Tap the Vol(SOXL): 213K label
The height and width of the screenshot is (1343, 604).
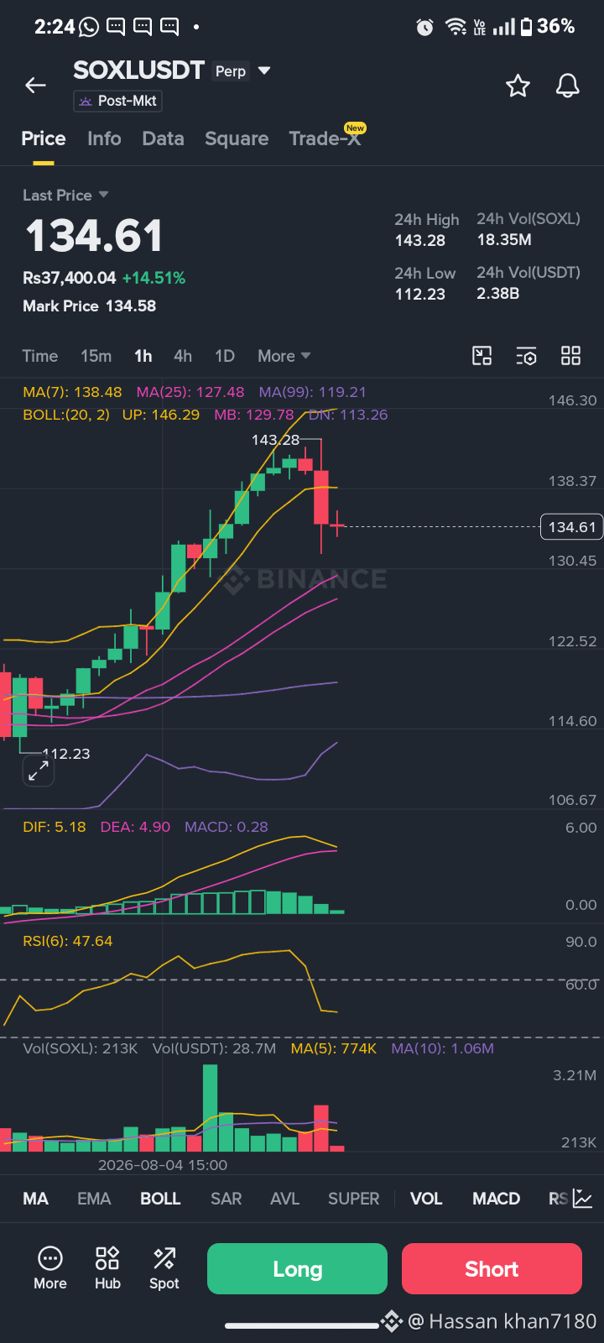pyautogui.click(x=81, y=1048)
